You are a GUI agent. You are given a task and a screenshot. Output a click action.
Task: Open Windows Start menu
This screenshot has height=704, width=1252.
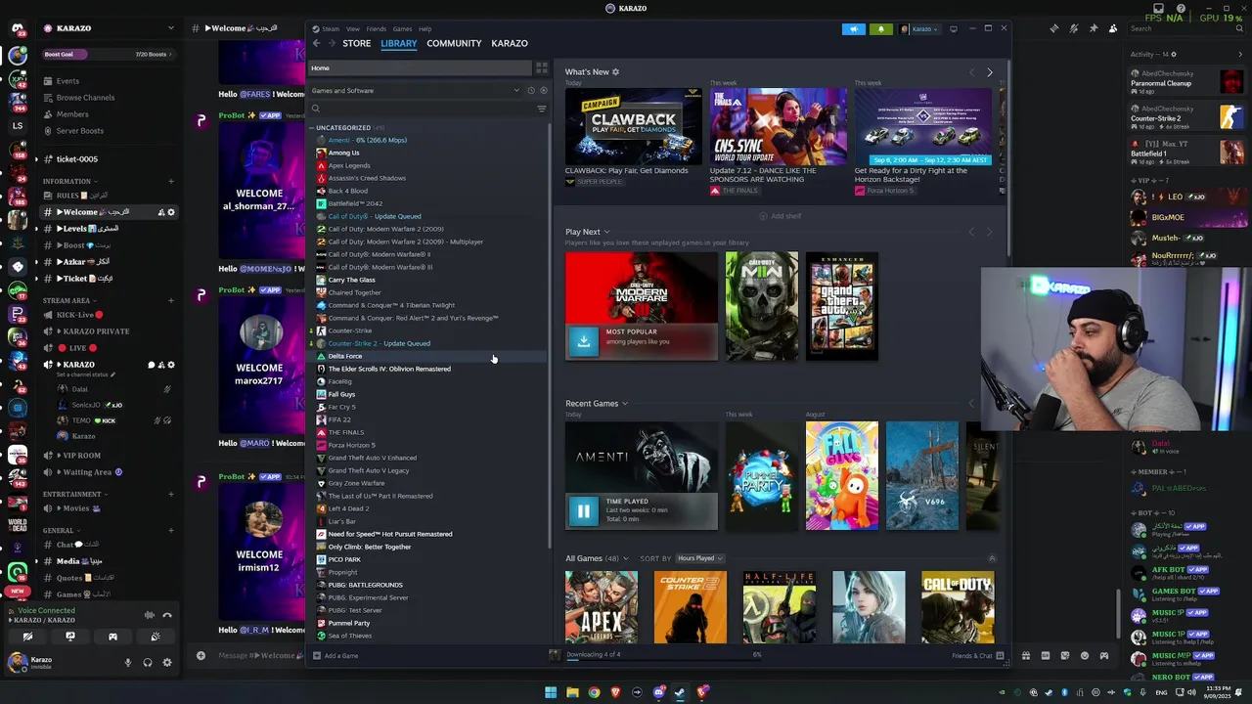coord(551,692)
